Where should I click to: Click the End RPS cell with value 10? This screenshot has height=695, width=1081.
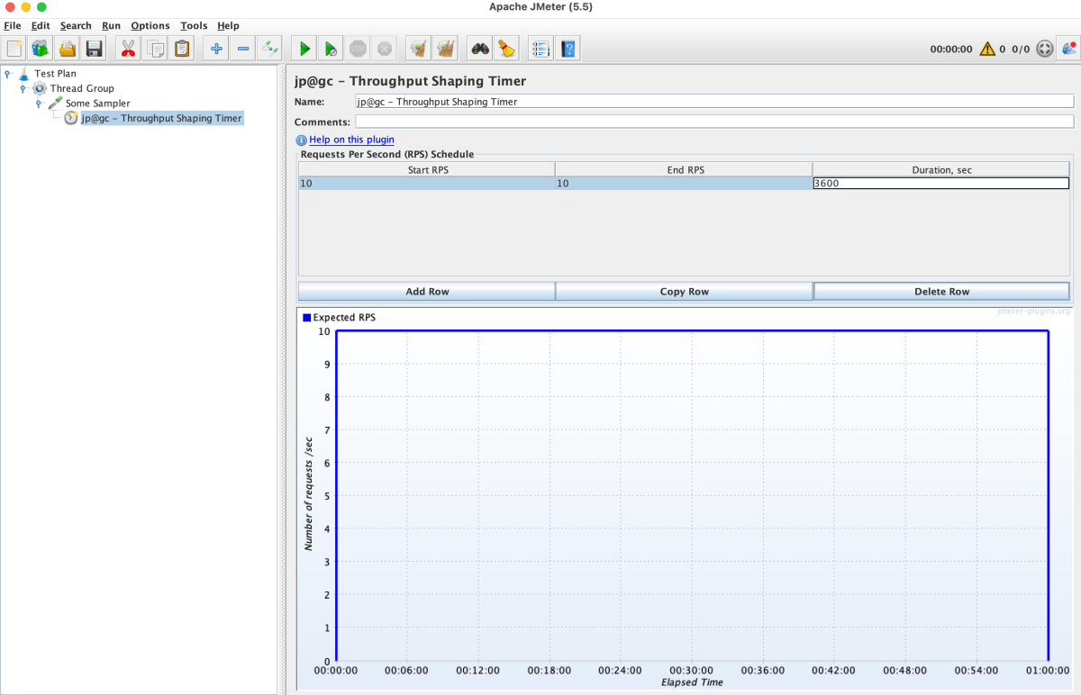coord(684,184)
